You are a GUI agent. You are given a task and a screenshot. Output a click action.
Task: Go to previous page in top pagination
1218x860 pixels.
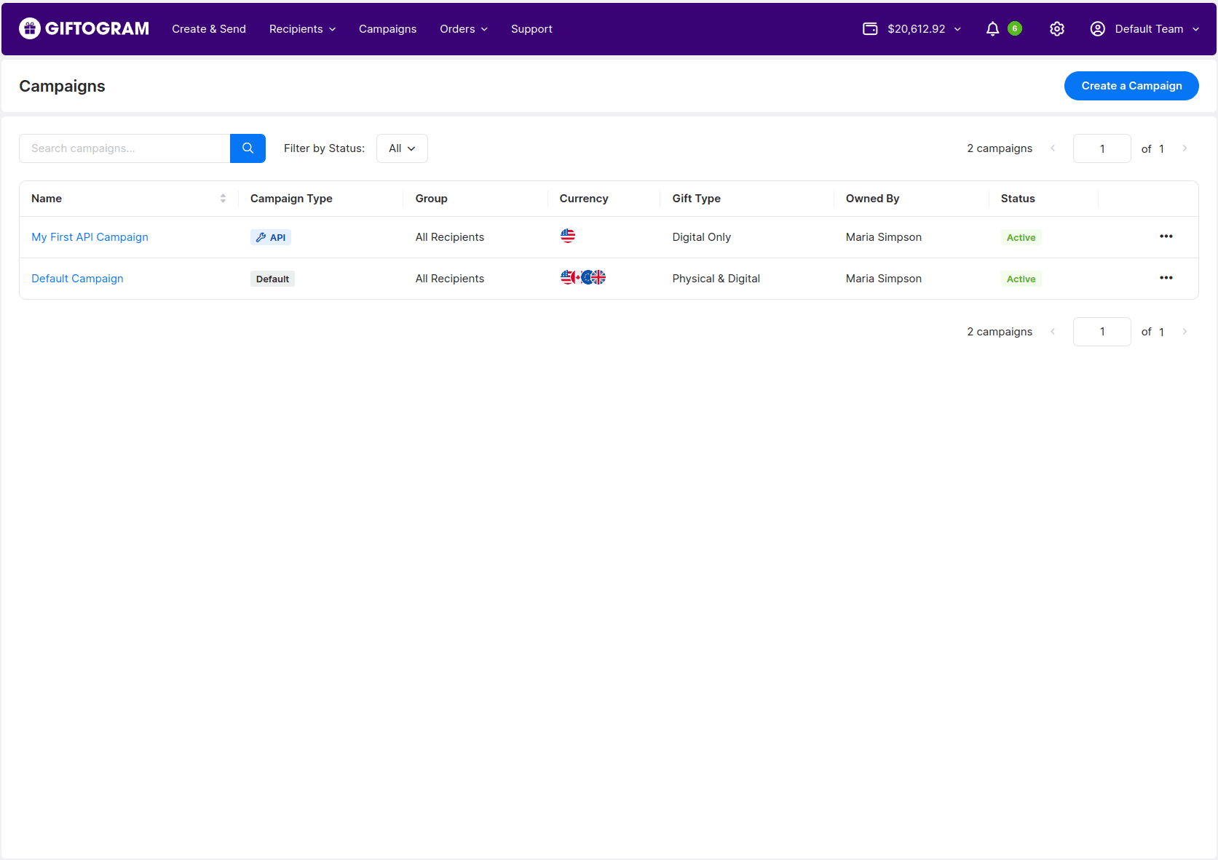click(x=1053, y=148)
